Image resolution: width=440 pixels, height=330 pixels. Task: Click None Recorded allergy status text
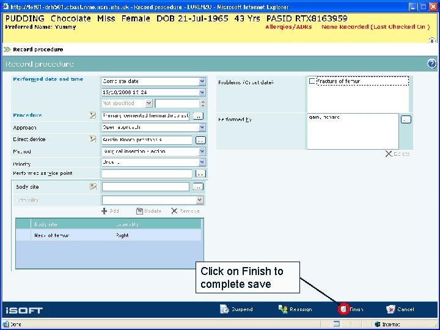pyautogui.click(x=375, y=27)
